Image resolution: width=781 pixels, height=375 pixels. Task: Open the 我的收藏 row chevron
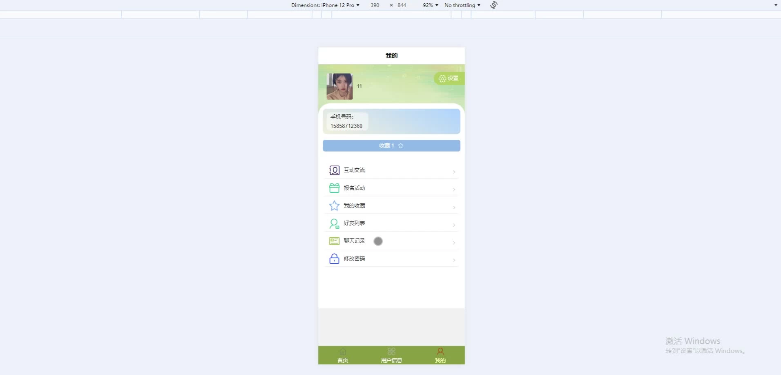(x=454, y=208)
